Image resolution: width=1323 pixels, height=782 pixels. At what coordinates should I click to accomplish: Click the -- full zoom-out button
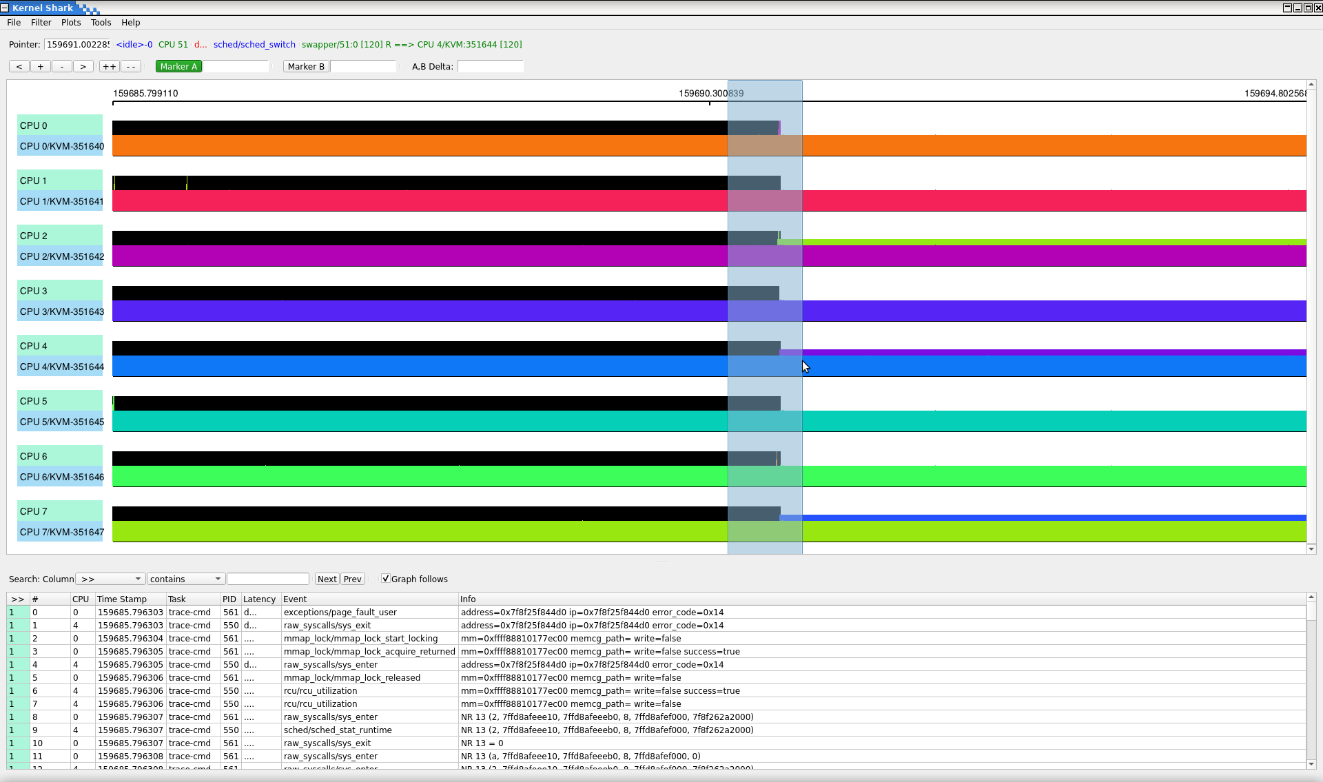pos(130,66)
